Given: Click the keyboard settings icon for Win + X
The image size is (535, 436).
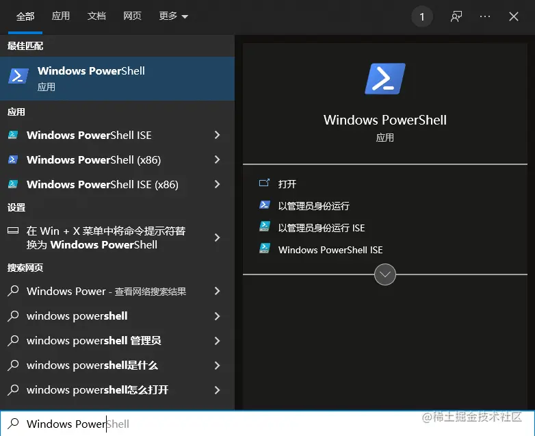Looking at the screenshot, I should (13, 231).
